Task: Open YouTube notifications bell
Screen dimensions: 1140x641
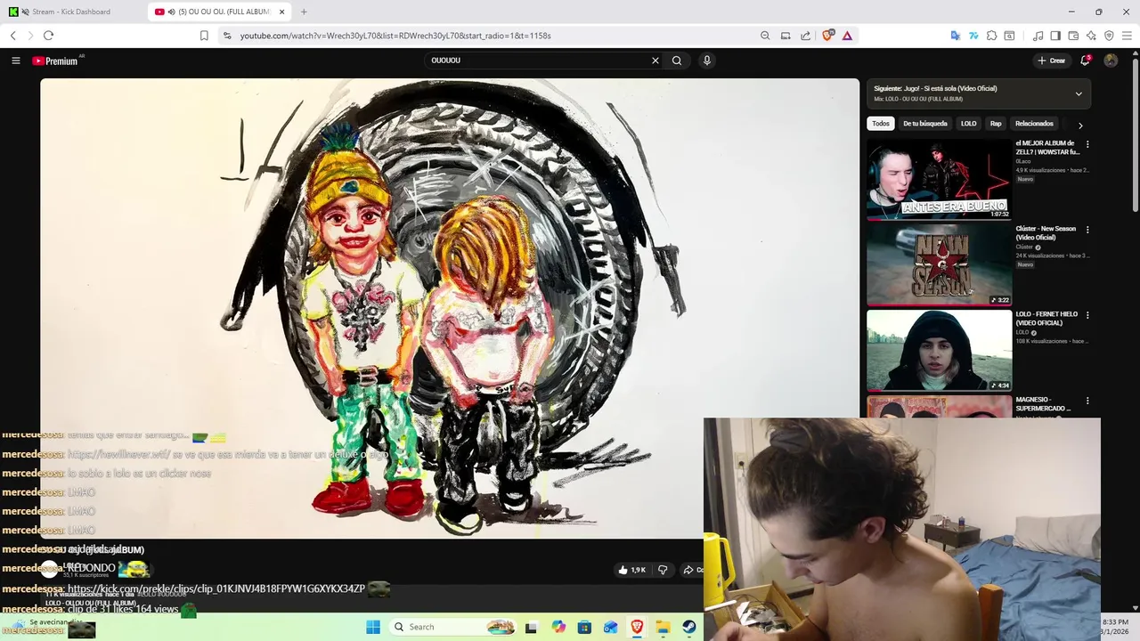Action: (1085, 61)
